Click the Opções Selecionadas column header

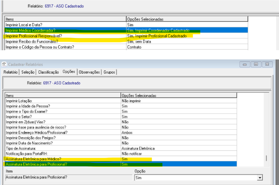tap(178, 96)
